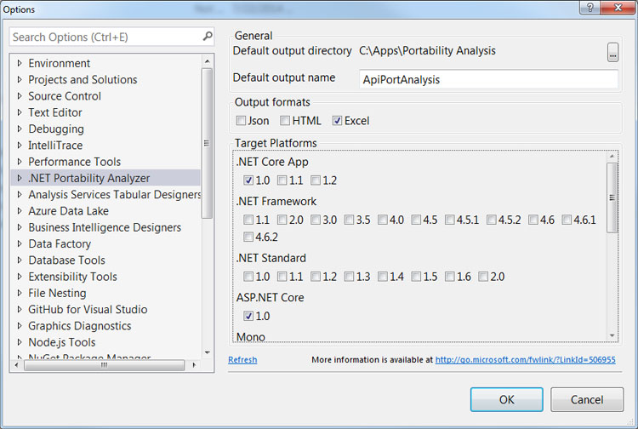Click the Refresh link

coord(242,360)
